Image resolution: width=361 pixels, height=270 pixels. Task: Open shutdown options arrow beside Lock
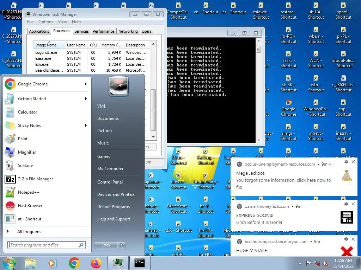122,245
